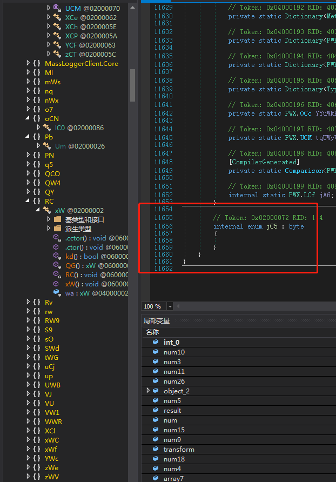
Task: Click the lC0 class icon
Action: pos(46,128)
